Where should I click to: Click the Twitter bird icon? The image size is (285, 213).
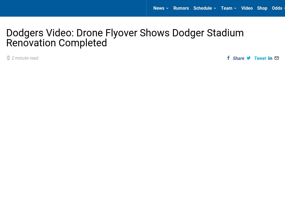tap(249, 58)
